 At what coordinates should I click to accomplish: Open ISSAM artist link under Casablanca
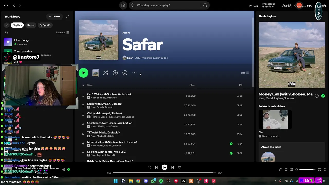pos(100,126)
